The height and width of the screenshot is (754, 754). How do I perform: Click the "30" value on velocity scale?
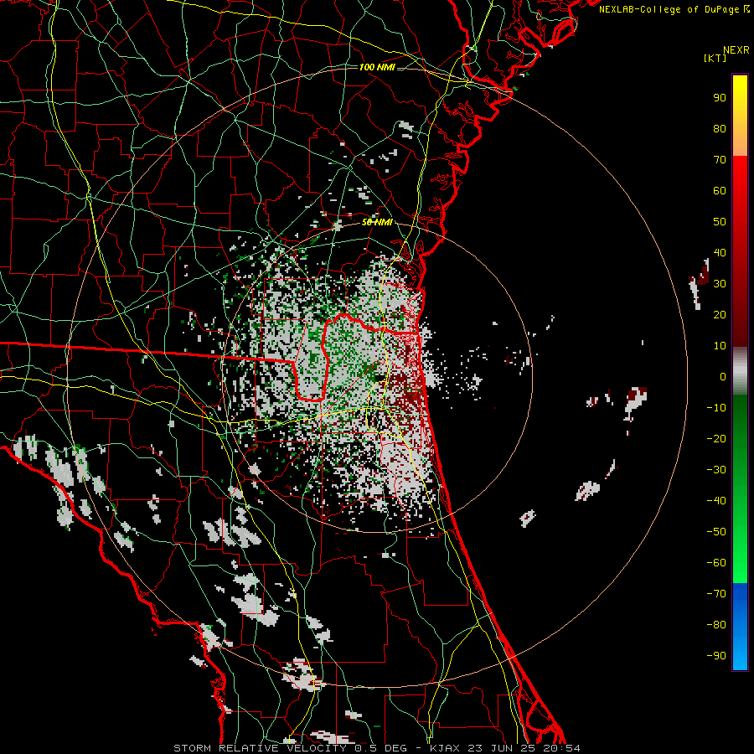pos(720,284)
